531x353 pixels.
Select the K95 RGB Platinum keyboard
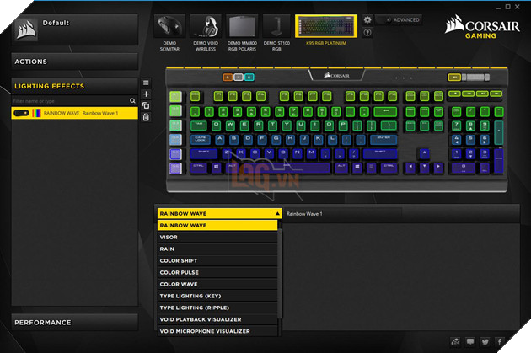pyautogui.click(x=326, y=26)
